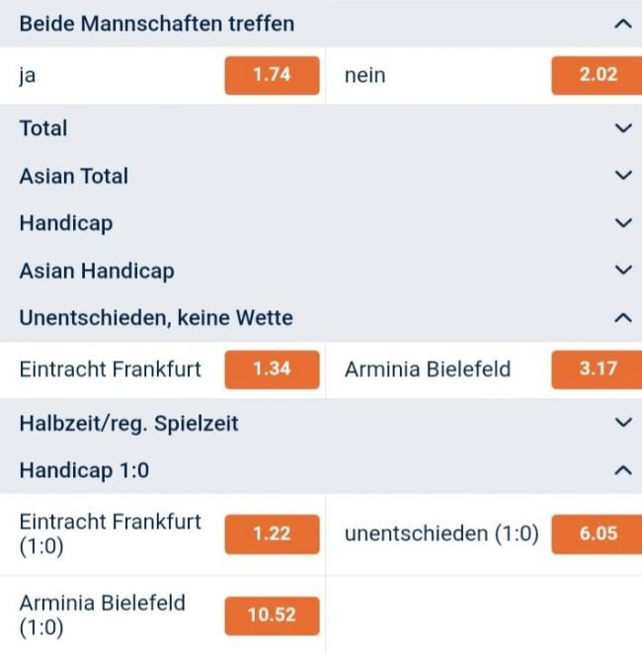Open the Asian Handicap header label

97,271
